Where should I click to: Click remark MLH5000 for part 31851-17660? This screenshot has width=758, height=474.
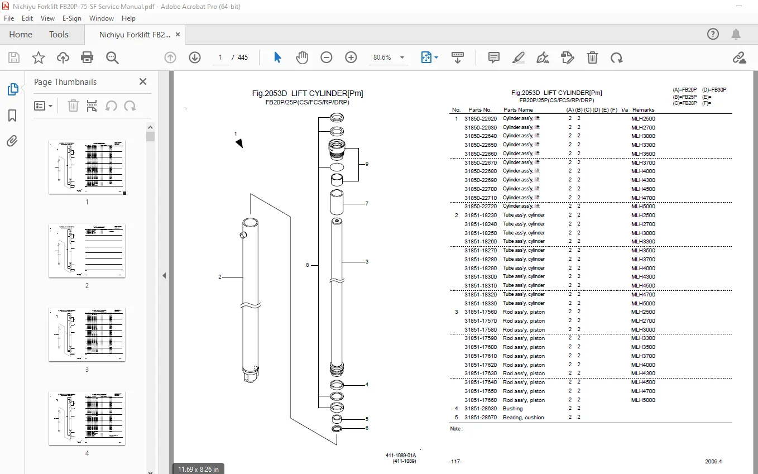(643, 400)
